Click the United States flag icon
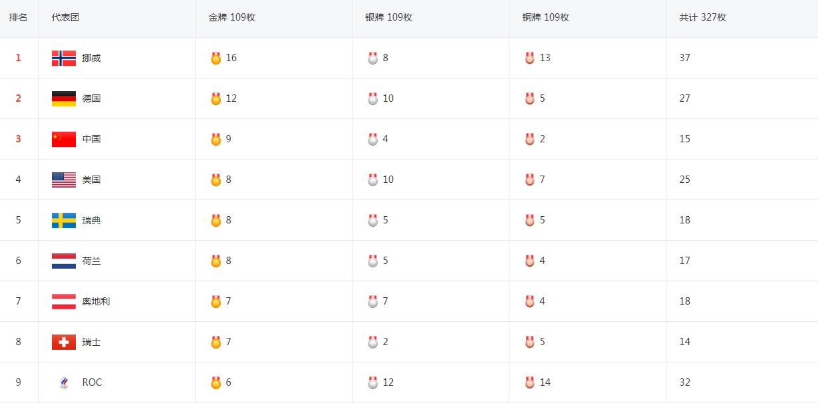The image size is (818, 403). pyautogui.click(x=64, y=180)
